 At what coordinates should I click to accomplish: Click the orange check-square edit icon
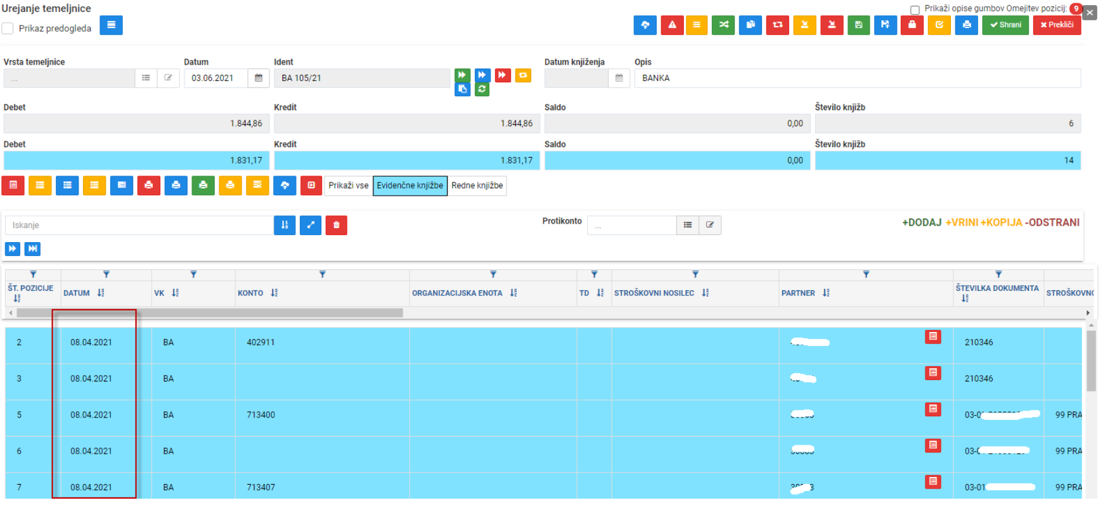[939, 25]
